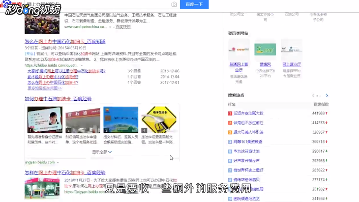This screenshot has width=359, height=202.
Task: Click the third site logo above 网上营业厅
Action: (292, 49)
